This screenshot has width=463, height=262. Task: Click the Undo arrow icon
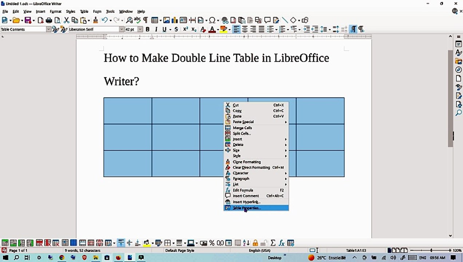pos(104,20)
